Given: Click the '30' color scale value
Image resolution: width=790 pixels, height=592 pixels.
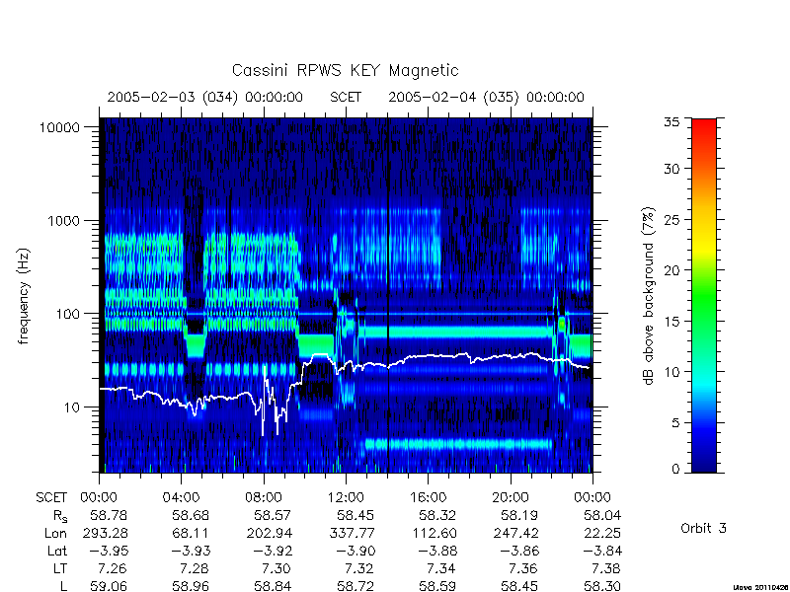Looking at the screenshot, I should pyautogui.click(x=671, y=168).
